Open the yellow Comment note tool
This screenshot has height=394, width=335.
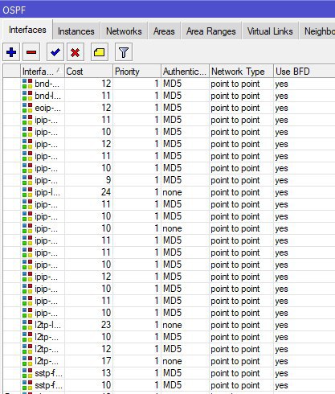click(x=99, y=52)
